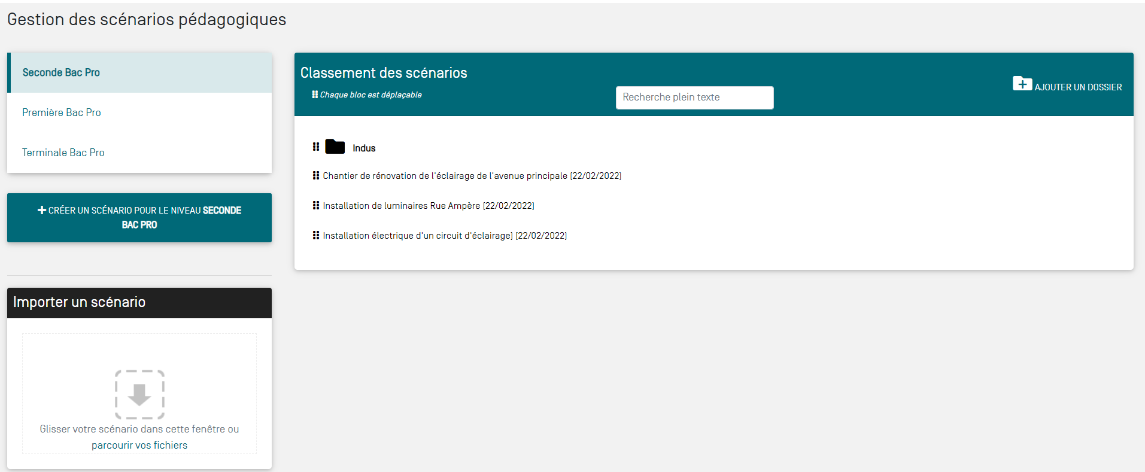
Task: Open the black Indus folder icon
Action: (335, 147)
